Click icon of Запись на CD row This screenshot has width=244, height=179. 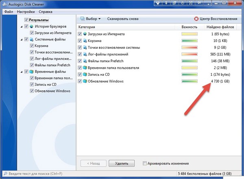click(85, 74)
